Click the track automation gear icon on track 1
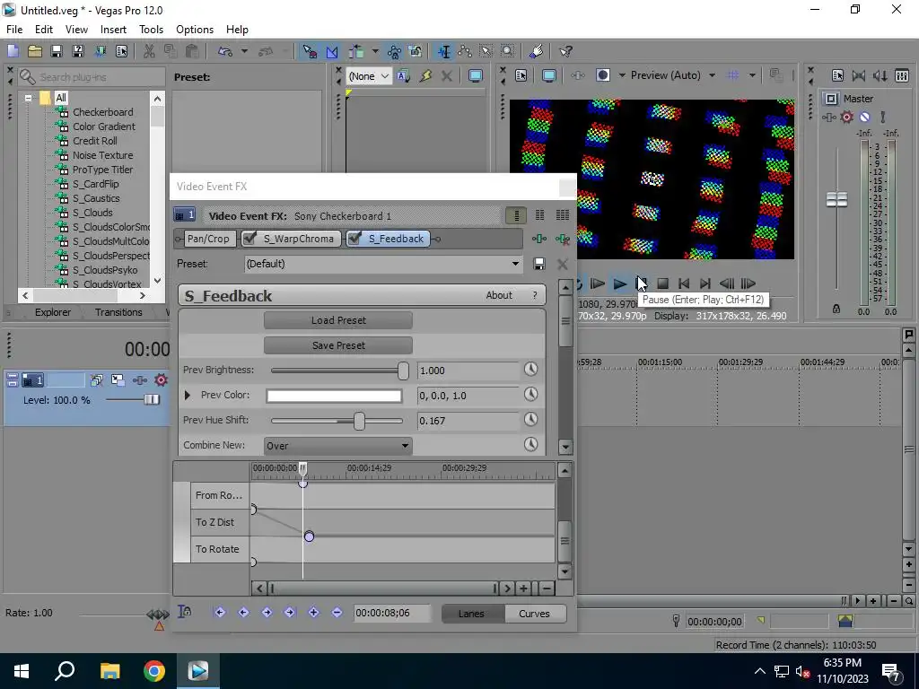 tap(161, 380)
